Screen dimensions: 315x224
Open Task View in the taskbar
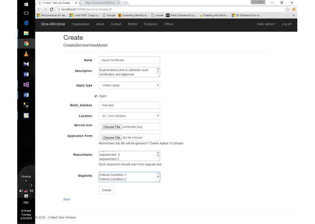point(26,13)
